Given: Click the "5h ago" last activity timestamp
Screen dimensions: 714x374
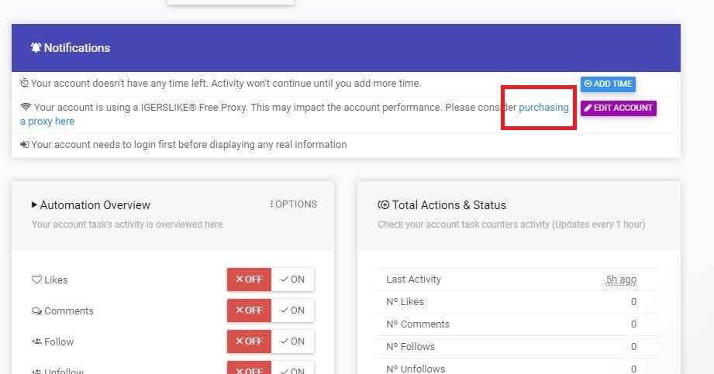Looking at the screenshot, I should (x=621, y=280).
